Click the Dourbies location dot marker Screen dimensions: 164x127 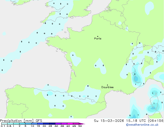[x=107, y=85]
